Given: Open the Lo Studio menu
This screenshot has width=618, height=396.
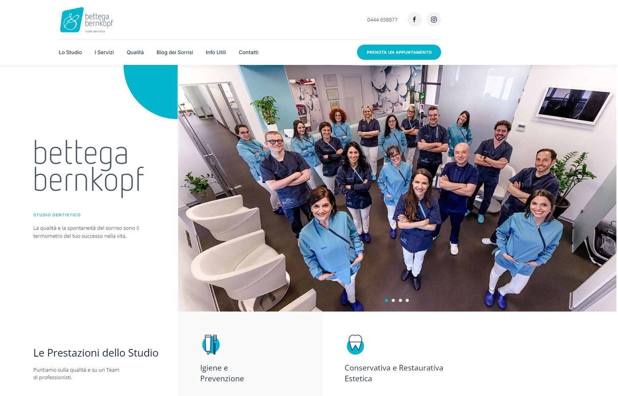Looking at the screenshot, I should [70, 52].
